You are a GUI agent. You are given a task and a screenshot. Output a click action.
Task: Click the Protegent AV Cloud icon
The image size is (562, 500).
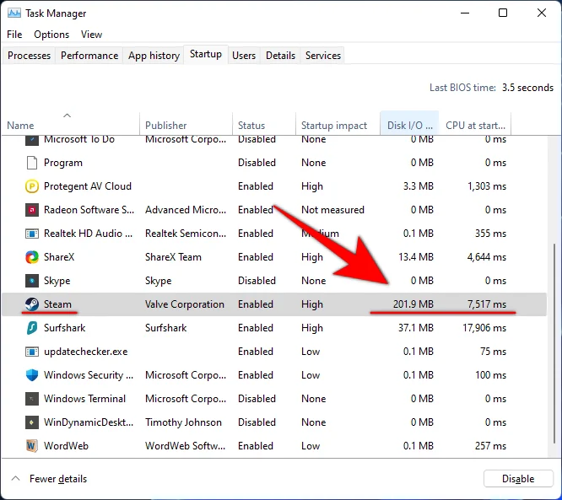click(x=32, y=186)
